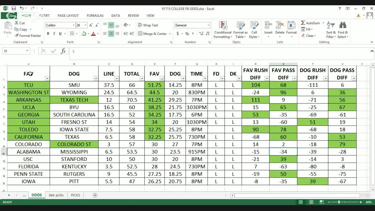Open Conditional Formatting menu
This screenshot has width=375, height=211.
click(223, 30)
